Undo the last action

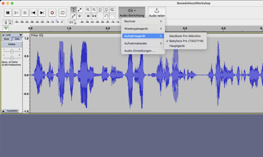click(x=106, y=16)
